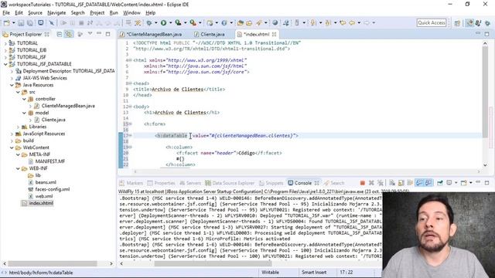Toggle Show Console on standard error change
The image size is (495, 278).
tap(428, 183)
